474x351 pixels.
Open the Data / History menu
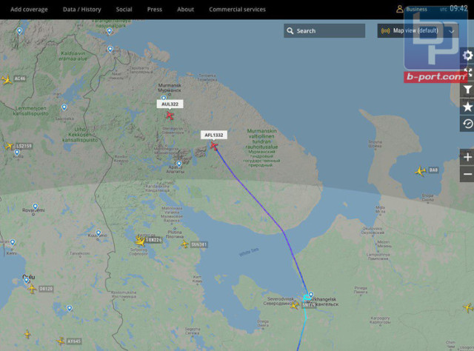[x=82, y=10]
